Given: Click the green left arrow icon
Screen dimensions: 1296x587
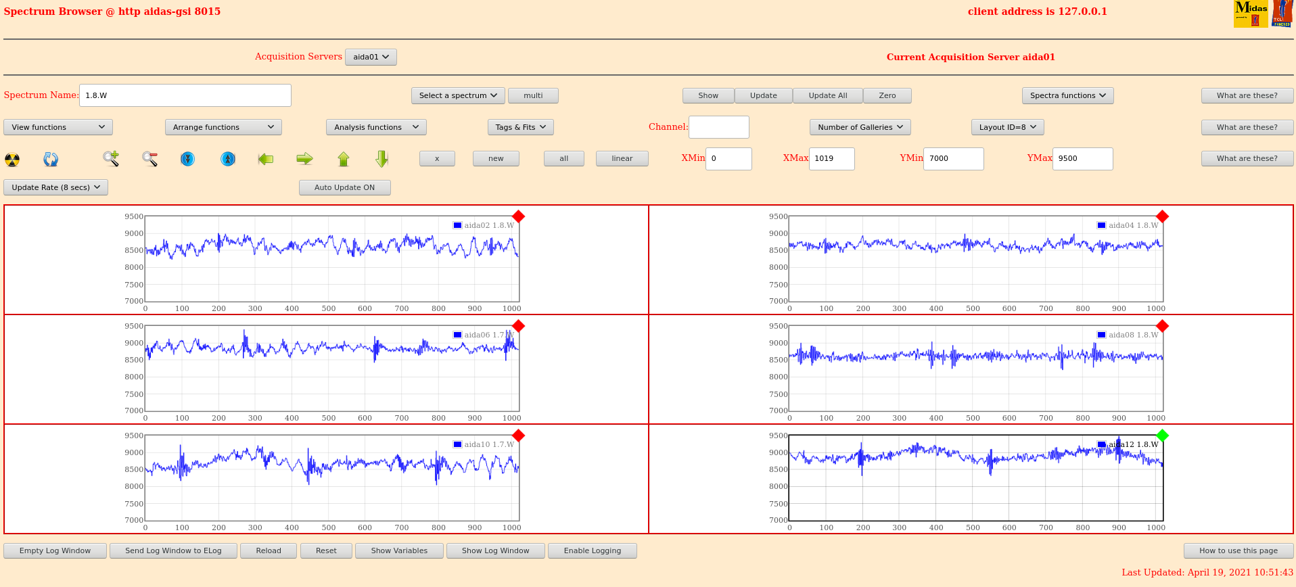Looking at the screenshot, I should [266, 159].
